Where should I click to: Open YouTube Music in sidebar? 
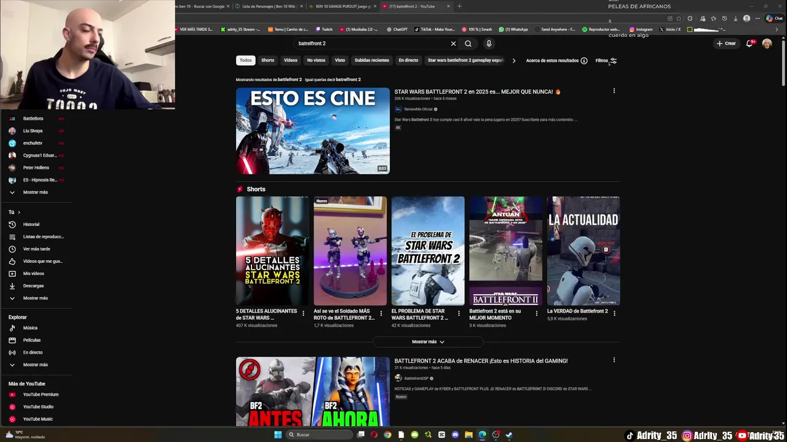(x=38, y=419)
